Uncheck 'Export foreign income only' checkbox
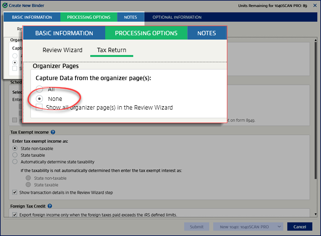Image resolution: width=321 pixels, height=236 pixels. [x=15, y=215]
